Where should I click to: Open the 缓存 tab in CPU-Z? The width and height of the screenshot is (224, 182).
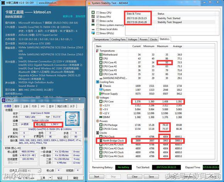pos(17,106)
